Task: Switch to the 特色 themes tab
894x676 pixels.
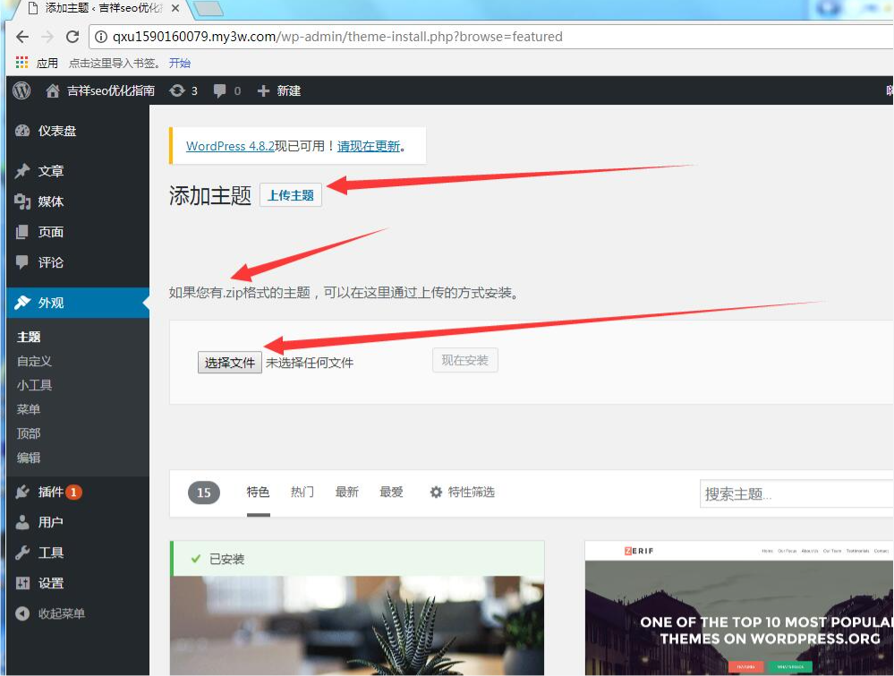Action: click(x=259, y=492)
